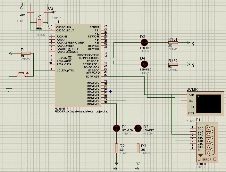Click the TXD pin of the SCMR terminal
The width and height of the screenshot is (226, 172).
tap(191, 101)
